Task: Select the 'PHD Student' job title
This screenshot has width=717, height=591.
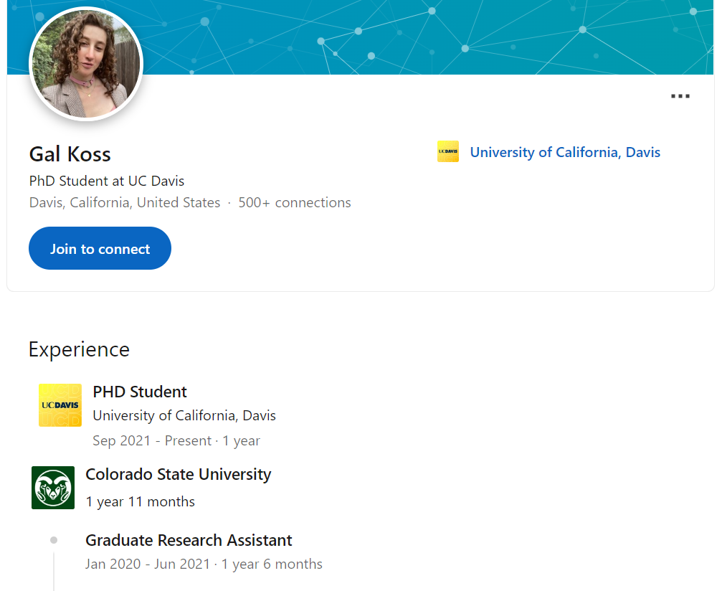Action: click(140, 392)
